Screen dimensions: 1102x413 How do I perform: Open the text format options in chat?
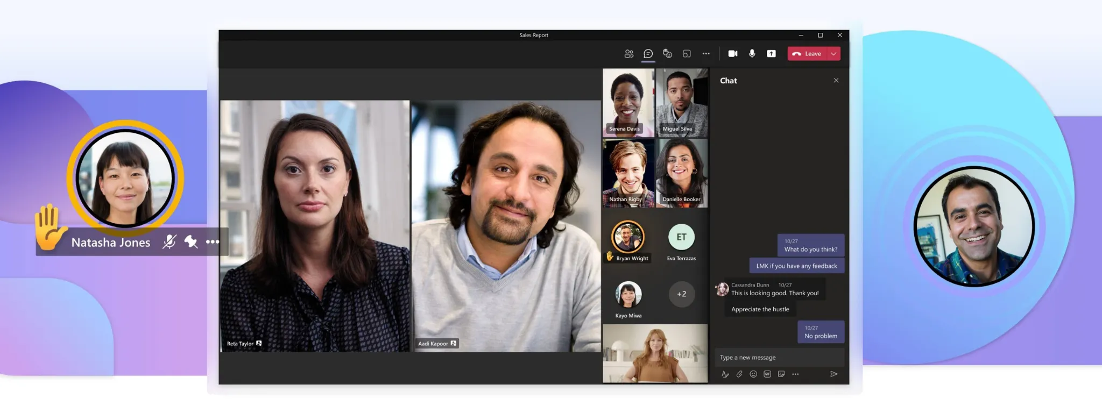coord(725,374)
